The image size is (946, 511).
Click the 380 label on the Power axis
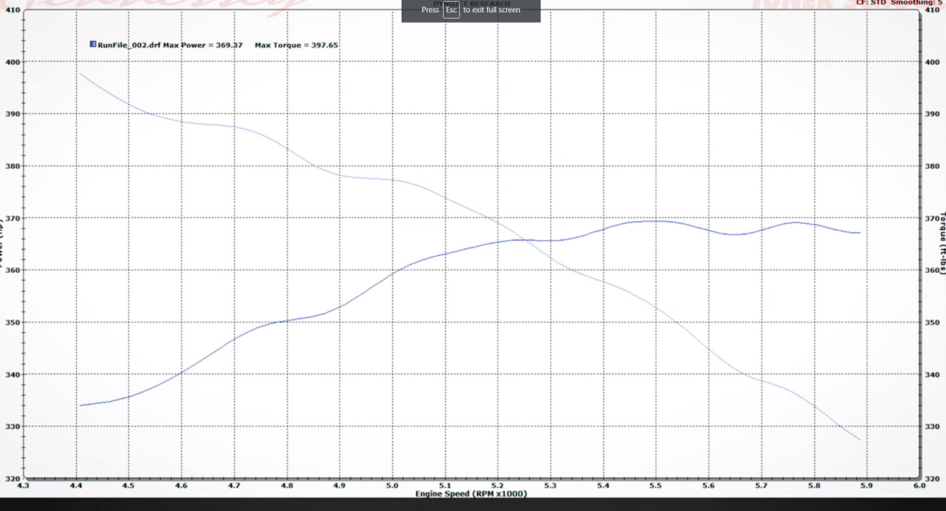point(12,166)
